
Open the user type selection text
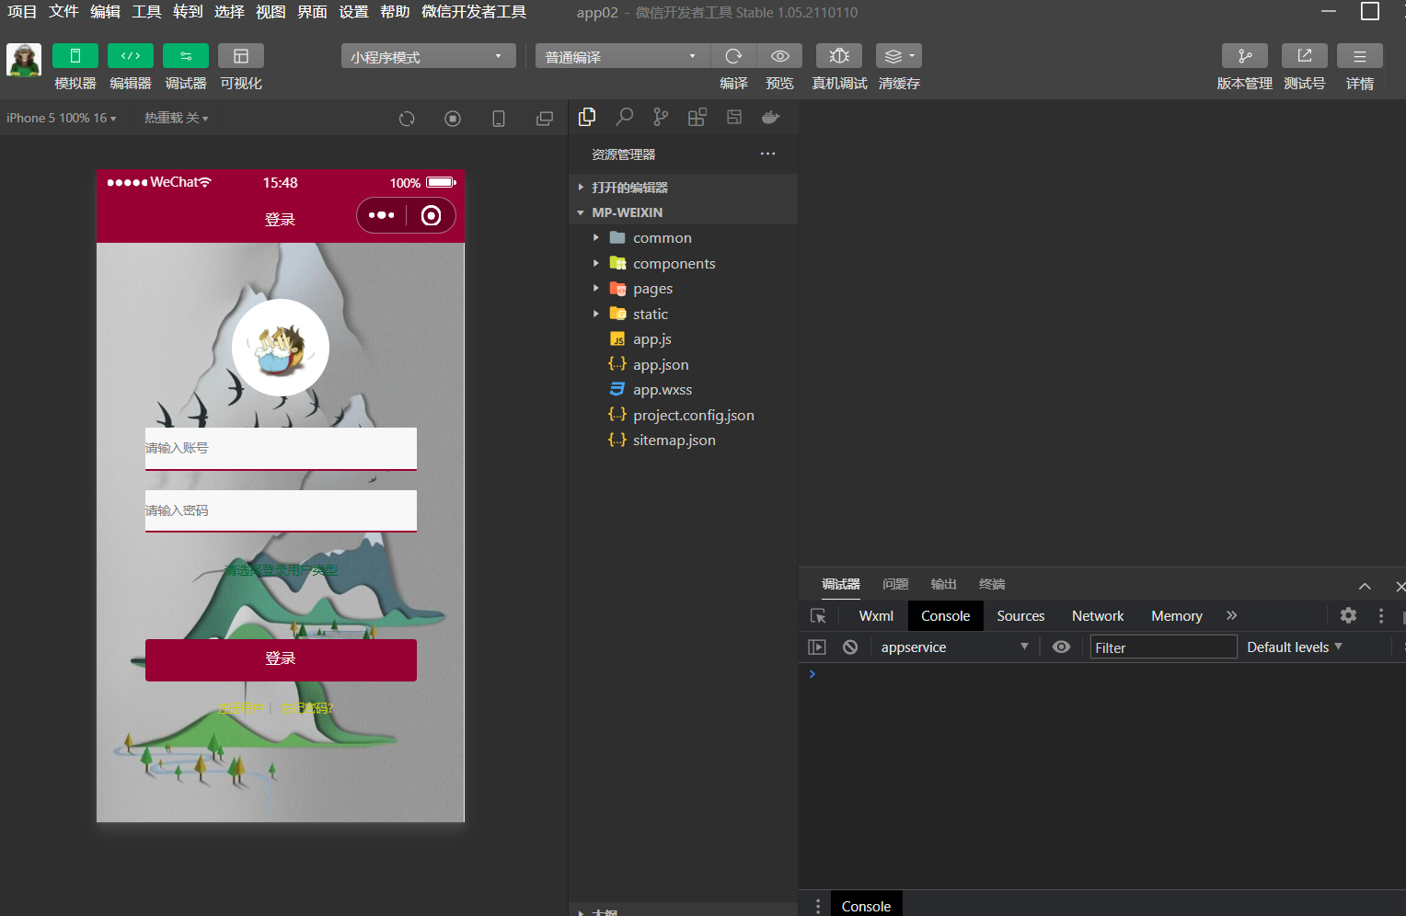point(281,570)
